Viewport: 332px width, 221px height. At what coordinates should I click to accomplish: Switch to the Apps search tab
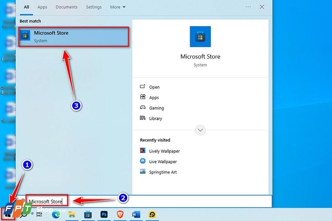pos(42,7)
